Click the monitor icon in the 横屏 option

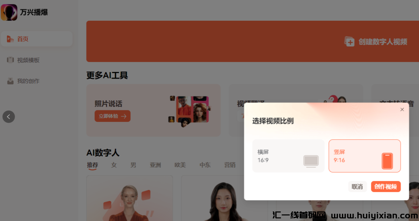pyautogui.click(x=311, y=161)
